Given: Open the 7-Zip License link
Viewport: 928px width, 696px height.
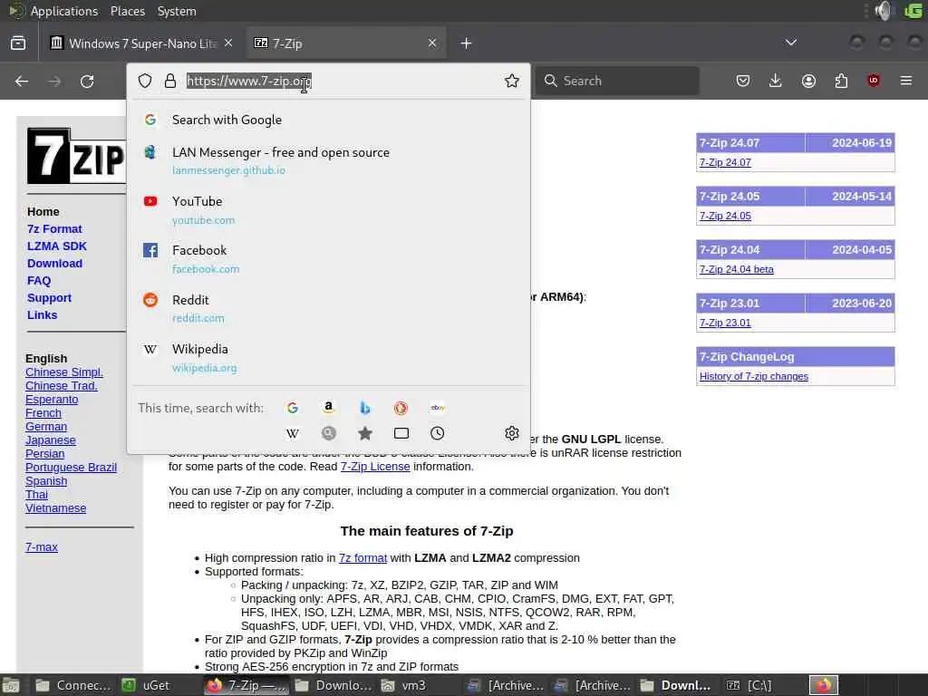Looking at the screenshot, I should pyautogui.click(x=375, y=467).
